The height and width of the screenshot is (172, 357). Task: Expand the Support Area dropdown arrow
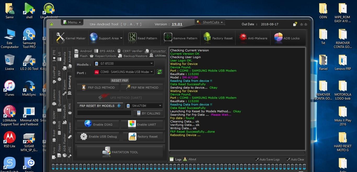click(x=121, y=38)
